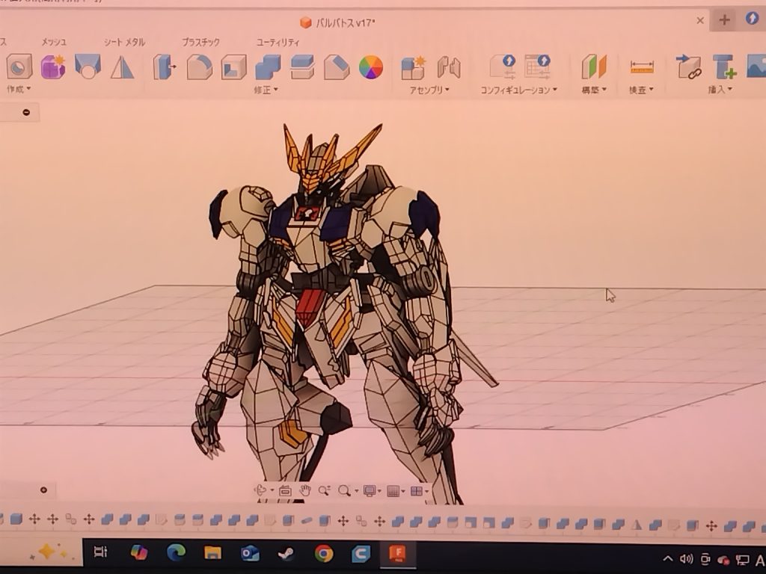Click the Measure ruler icon
This screenshot has height=574, width=766.
(x=641, y=67)
